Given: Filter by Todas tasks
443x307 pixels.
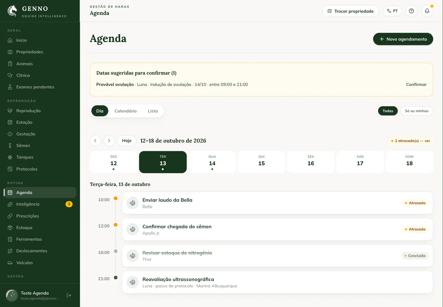Looking at the screenshot, I should (388, 111).
